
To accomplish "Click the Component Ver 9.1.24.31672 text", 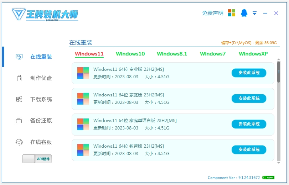I will coord(234,178).
